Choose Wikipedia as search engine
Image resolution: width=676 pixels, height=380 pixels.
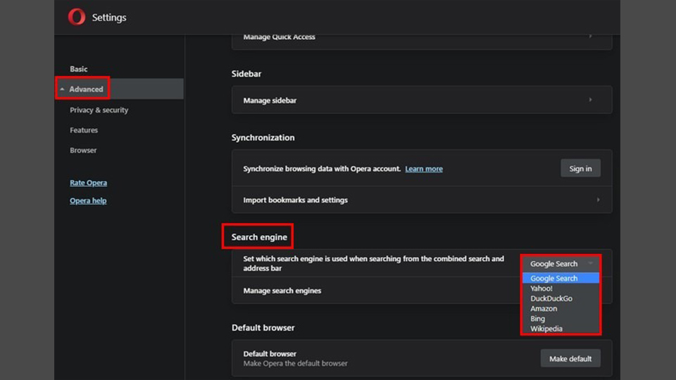point(561,329)
